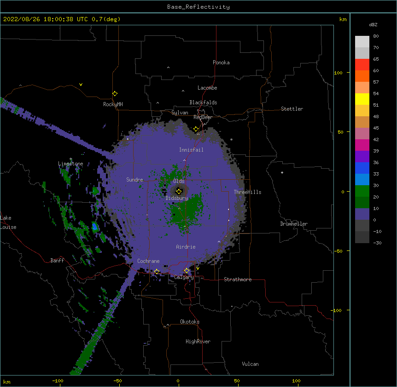The width and height of the screenshot is (397, 387).
Task: Select the orange 57-60 dBZ color swatch
Action: (x=362, y=76)
